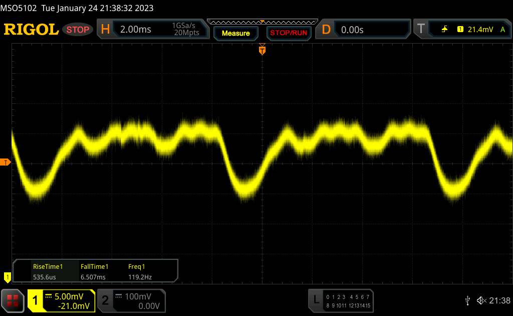The width and height of the screenshot is (513, 316).
Task: Select the 21.4mV trigger level value
Action: [480, 30]
